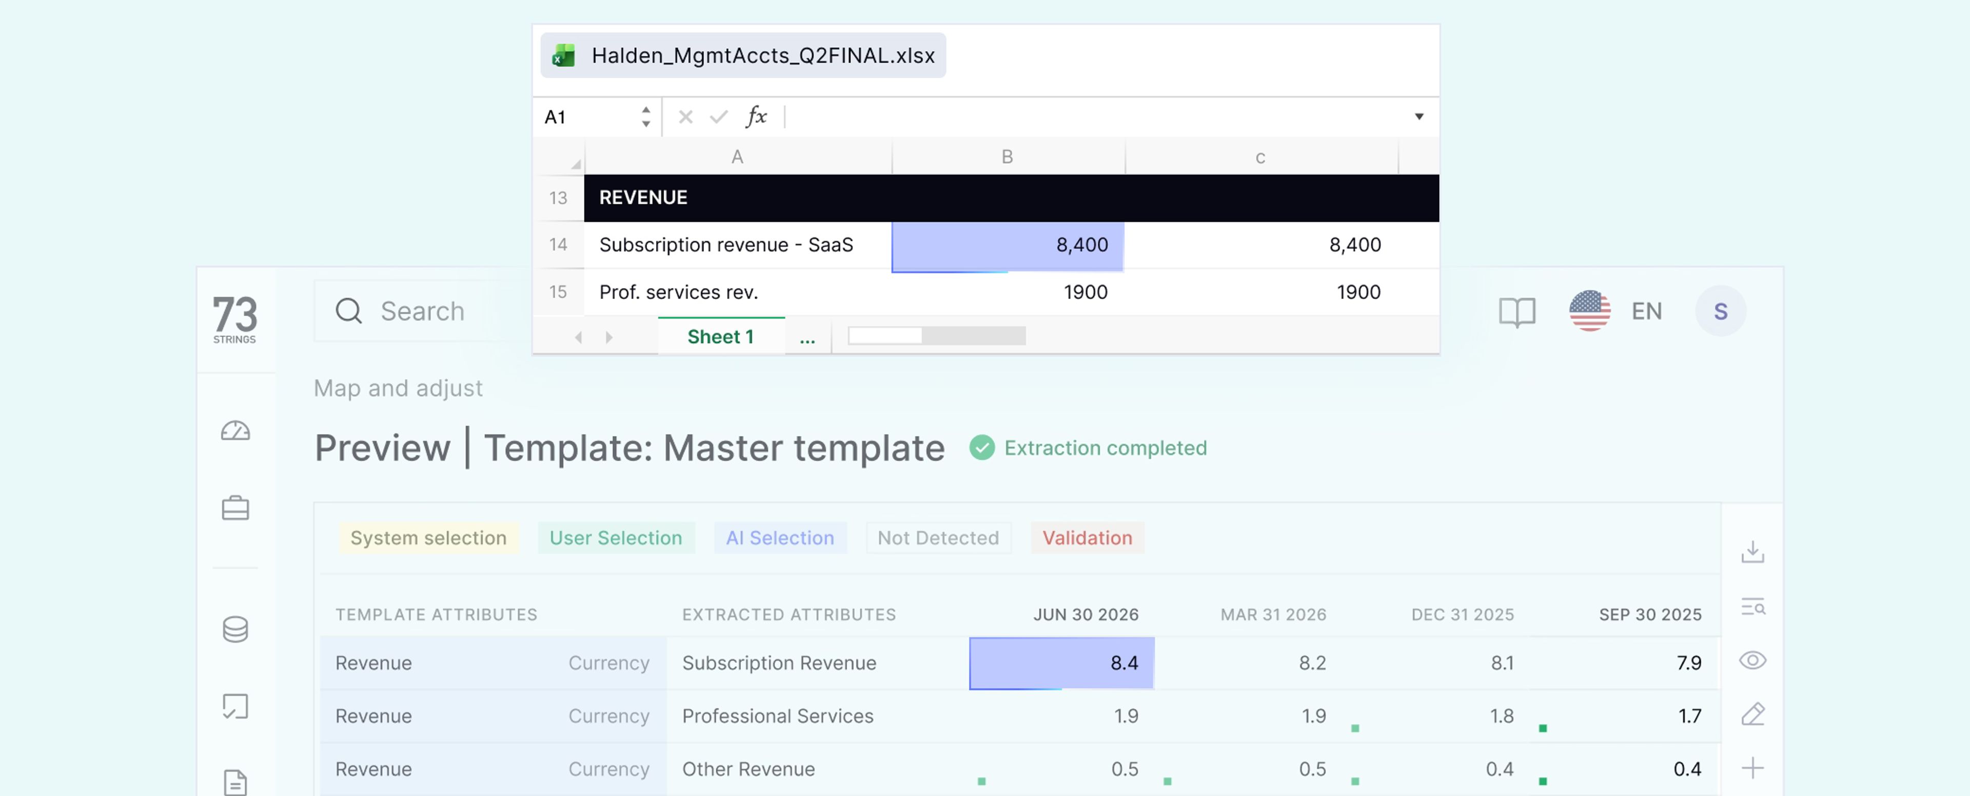The width and height of the screenshot is (1970, 796).
Task: Open the book documentation icon
Action: pos(1516,312)
